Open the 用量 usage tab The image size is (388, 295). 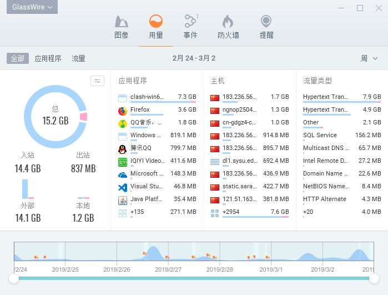(x=156, y=27)
